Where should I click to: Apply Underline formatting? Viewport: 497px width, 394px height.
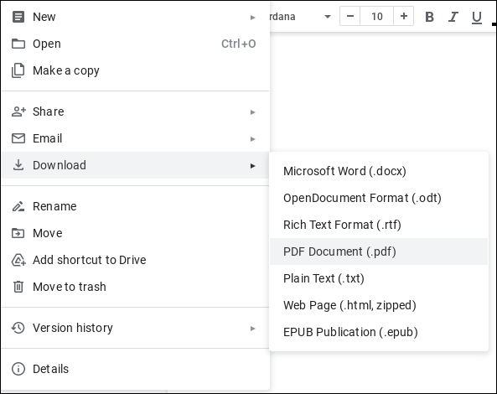476,17
